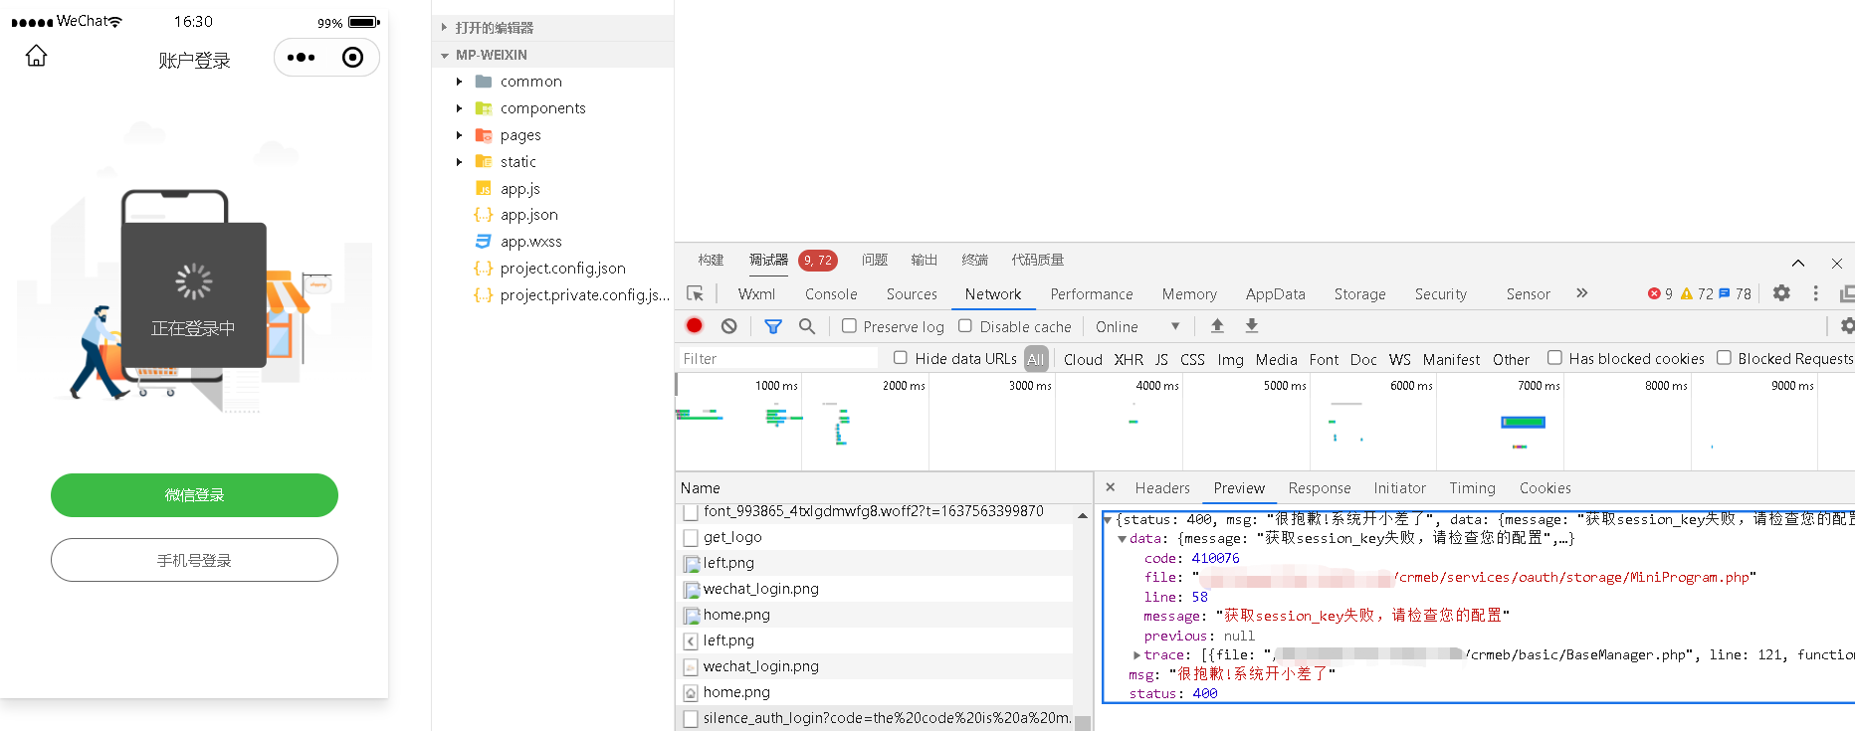The image size is (1855, 731).
Task: Open DevTools more options kebab menu
Action: tap(1816, 293)
